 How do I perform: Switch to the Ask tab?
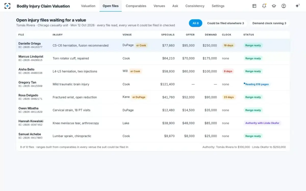(175, 6)
